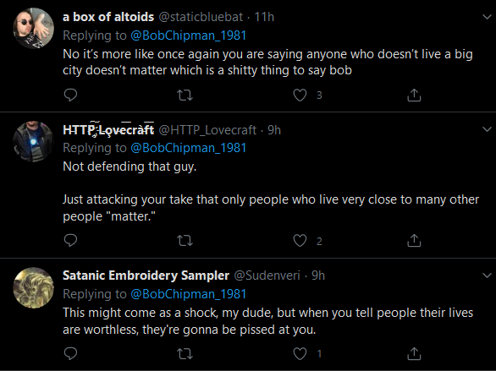Open @BobChipman_1981 link in Sudenveri's reply
This screenshot has width=496, height=371.
(x=188, y=294)
